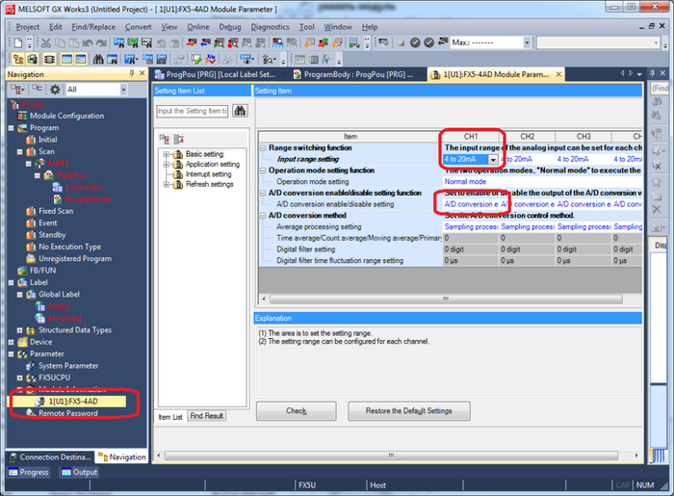Click the binoculars search icon beside the setting item input
The image size is (674, 496).
pos(239,111)
